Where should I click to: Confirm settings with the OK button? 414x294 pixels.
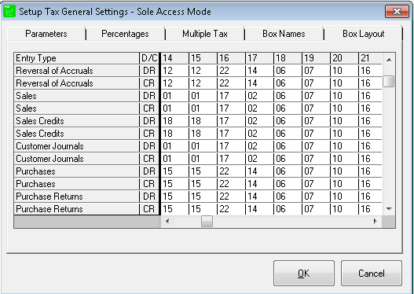(304, 273)
